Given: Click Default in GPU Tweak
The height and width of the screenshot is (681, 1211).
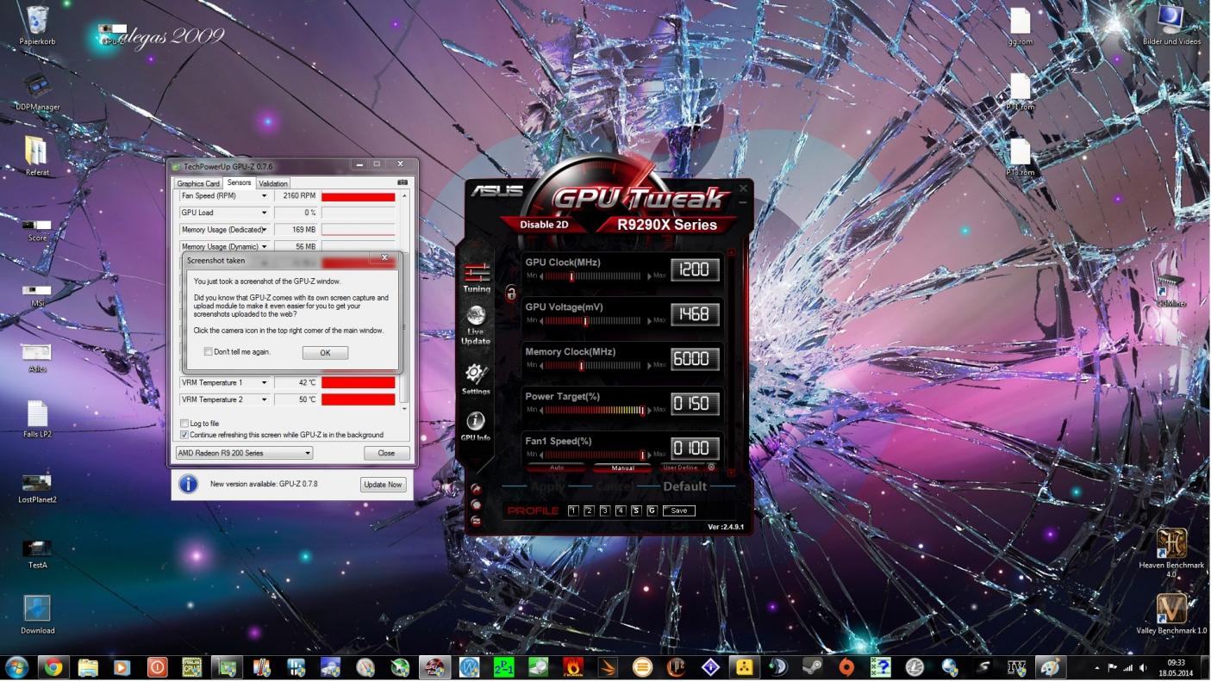Looking at the screenshot, I should coord(684,486).
